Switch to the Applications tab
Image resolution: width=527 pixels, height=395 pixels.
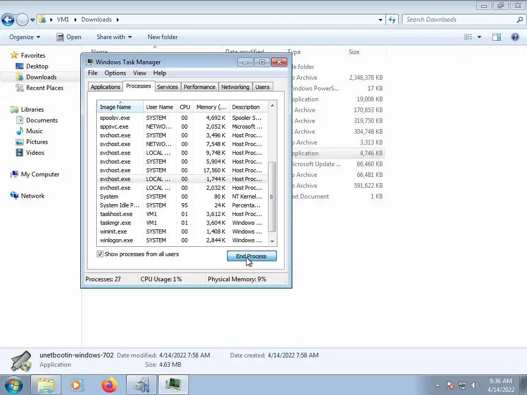tap(105, 87)
